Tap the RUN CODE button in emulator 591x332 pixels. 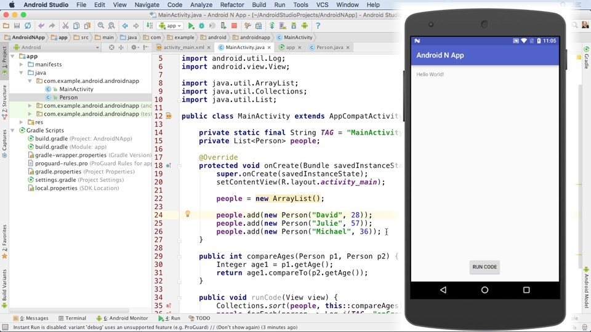(484, 267)
